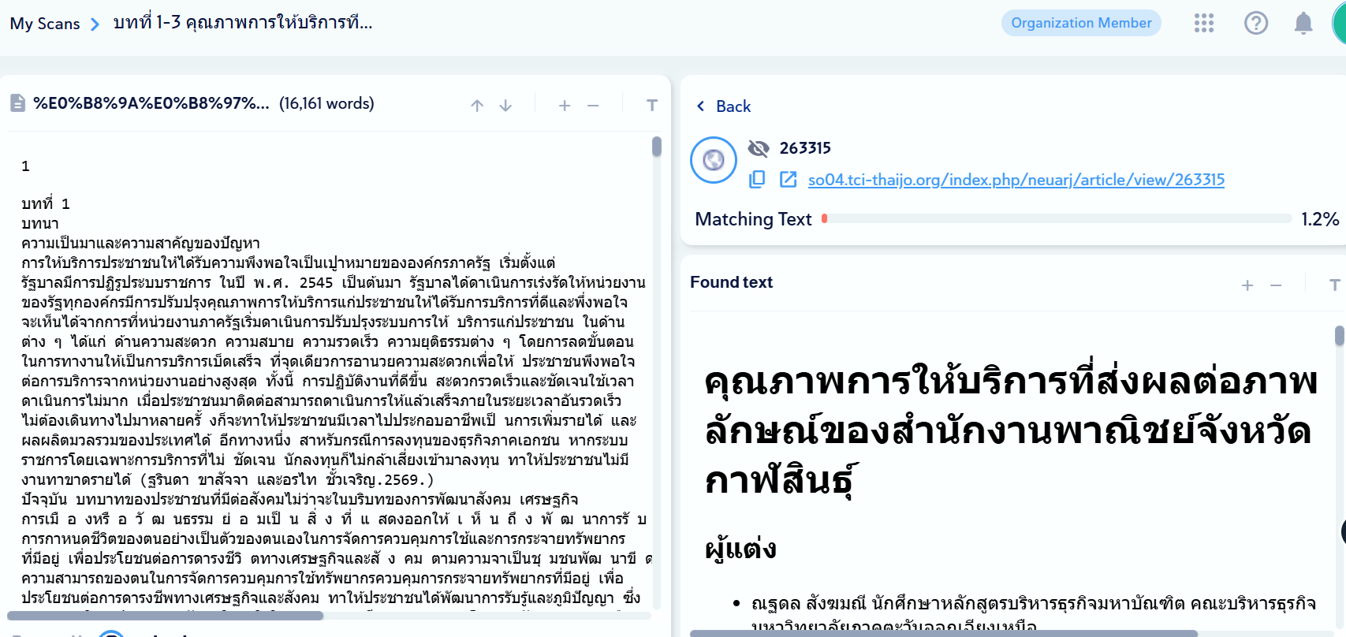1346x637 pixels.
Task: Click the Organization Member badge
Action: [1081, 23]
